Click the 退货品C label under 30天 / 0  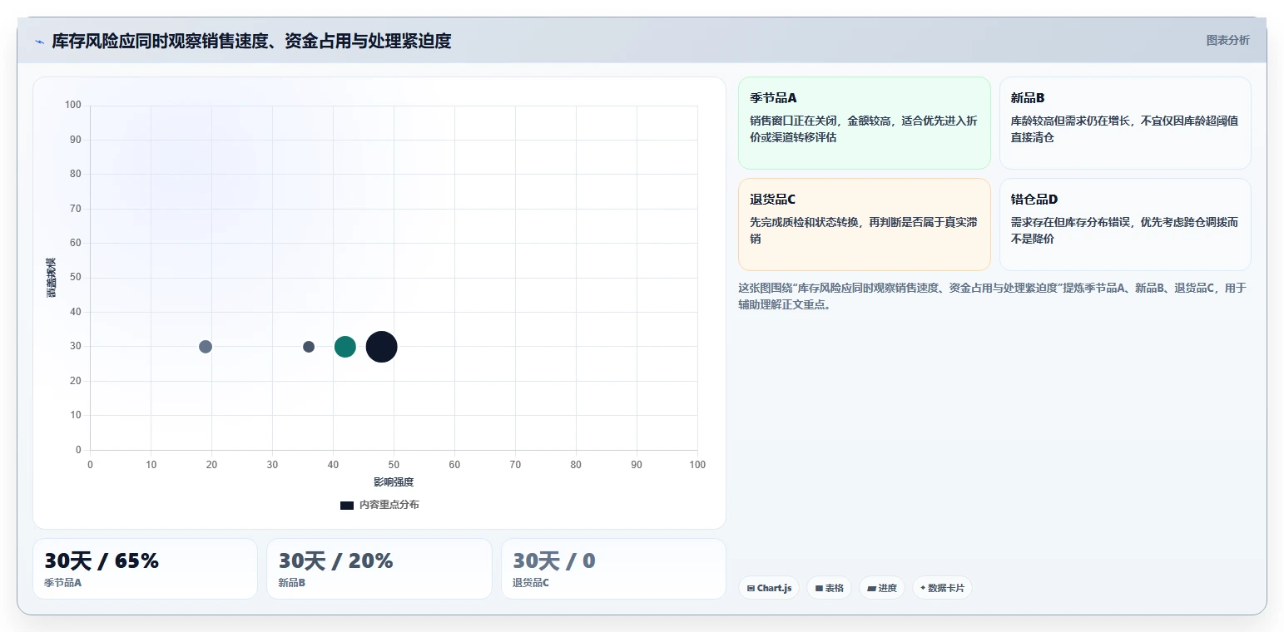[x=531, y=583]
